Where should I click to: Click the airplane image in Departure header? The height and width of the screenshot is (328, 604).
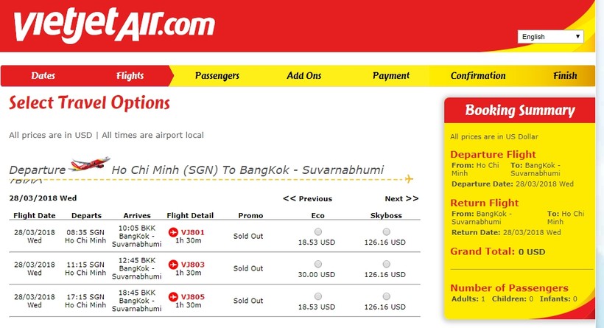point(88,164)
